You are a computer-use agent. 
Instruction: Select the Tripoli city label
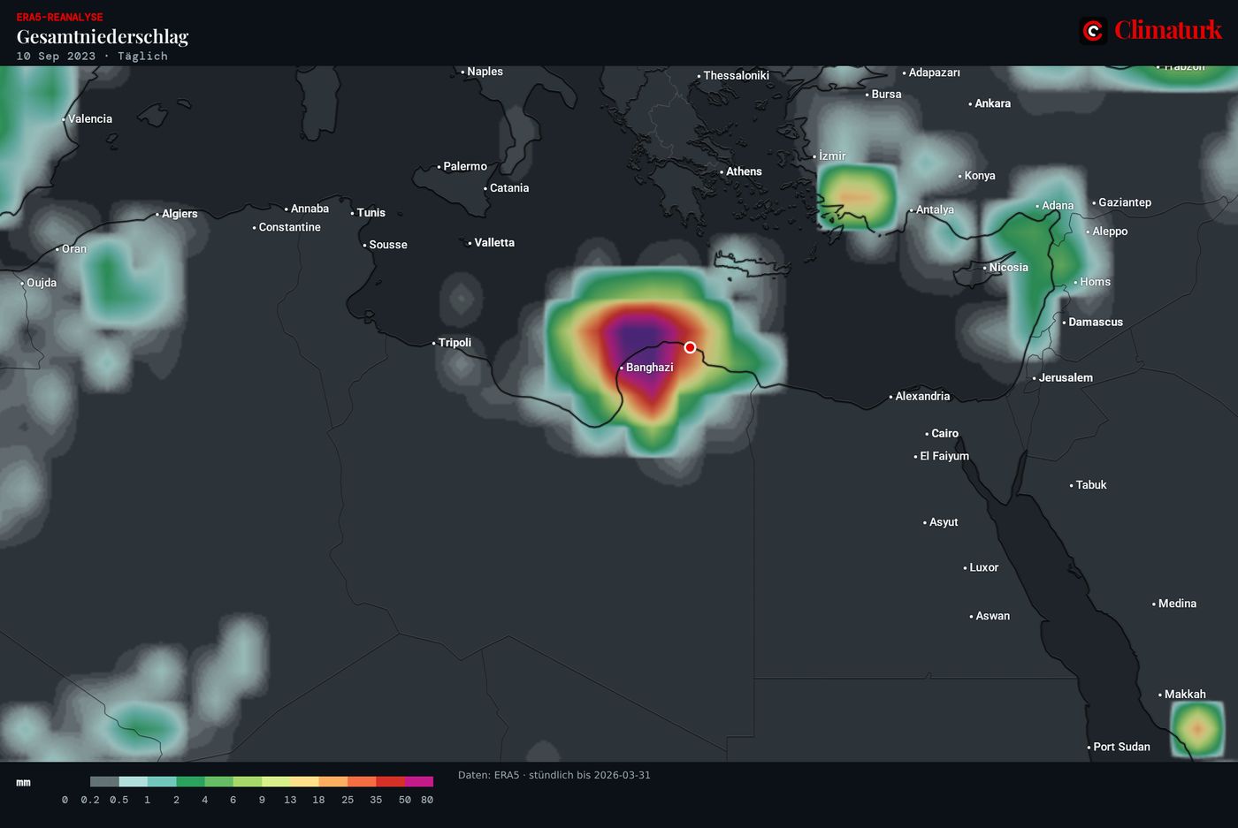click(455, 343)
